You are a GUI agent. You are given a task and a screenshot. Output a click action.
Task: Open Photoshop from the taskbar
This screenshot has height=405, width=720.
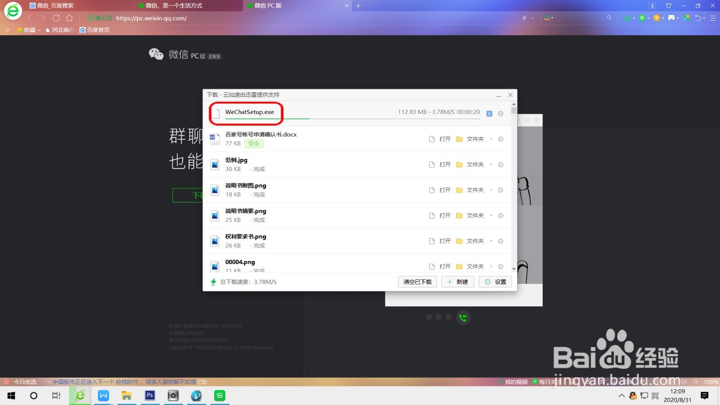click(x=150, y=396)
